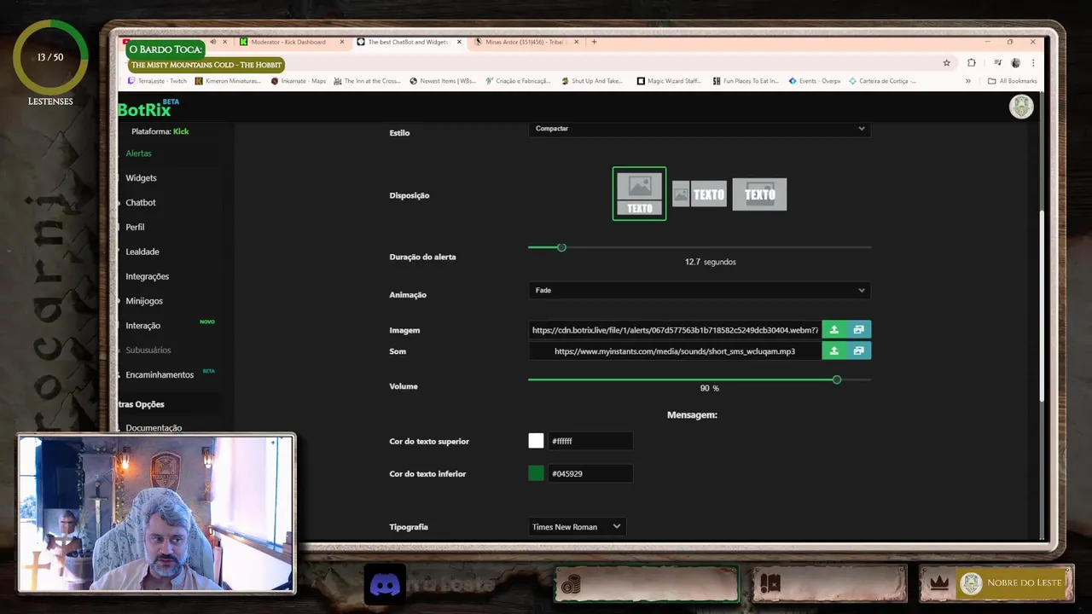Screen dimensions: 1092x614
Task: Open Interação in the sidebar
Action: pyautogui.click(x=142, y=326)
